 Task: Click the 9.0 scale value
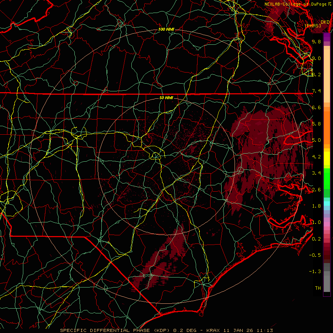tap(316, 58)
